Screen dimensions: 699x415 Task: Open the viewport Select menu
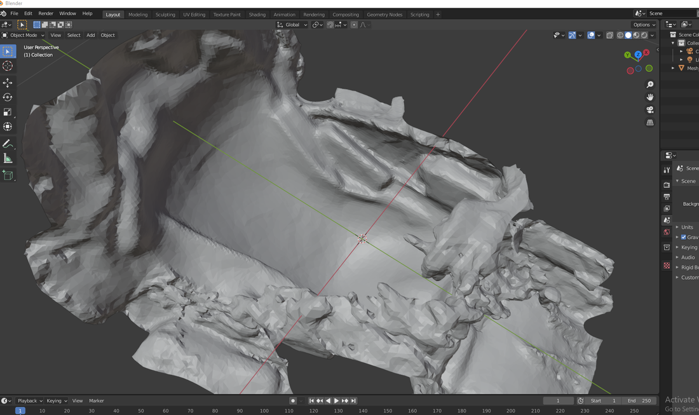[x=74, y=35]
